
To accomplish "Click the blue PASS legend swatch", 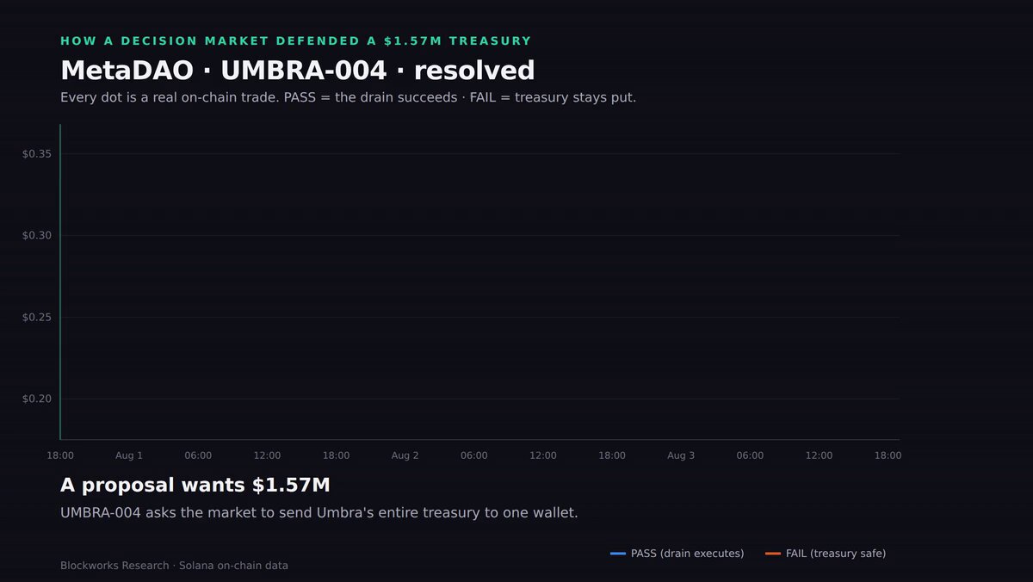I will click(617, 554).
